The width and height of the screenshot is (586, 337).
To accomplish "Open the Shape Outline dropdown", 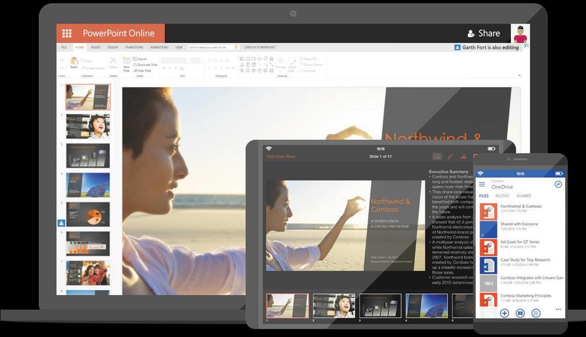I will (312, 65).
